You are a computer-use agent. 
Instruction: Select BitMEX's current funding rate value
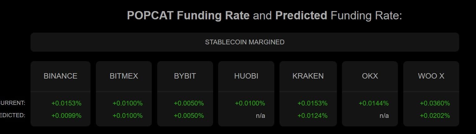128,103
